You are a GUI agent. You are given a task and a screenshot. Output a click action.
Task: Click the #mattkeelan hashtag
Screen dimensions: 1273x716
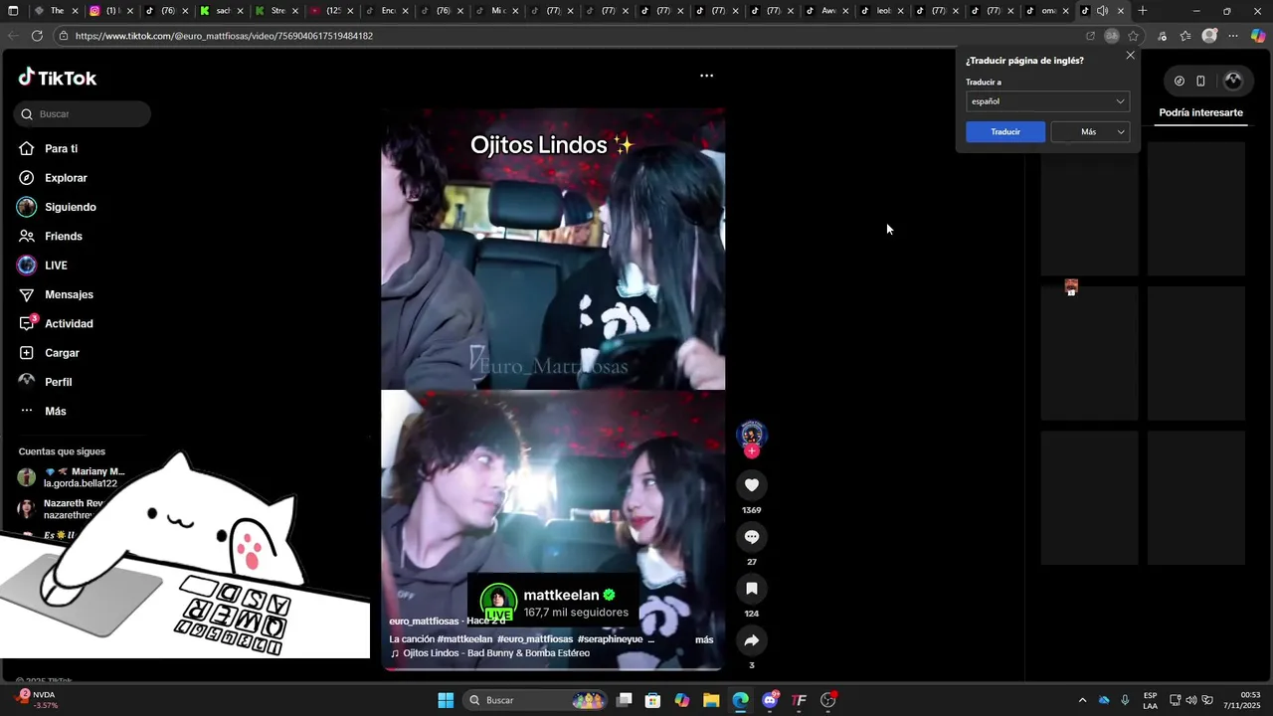464,639
